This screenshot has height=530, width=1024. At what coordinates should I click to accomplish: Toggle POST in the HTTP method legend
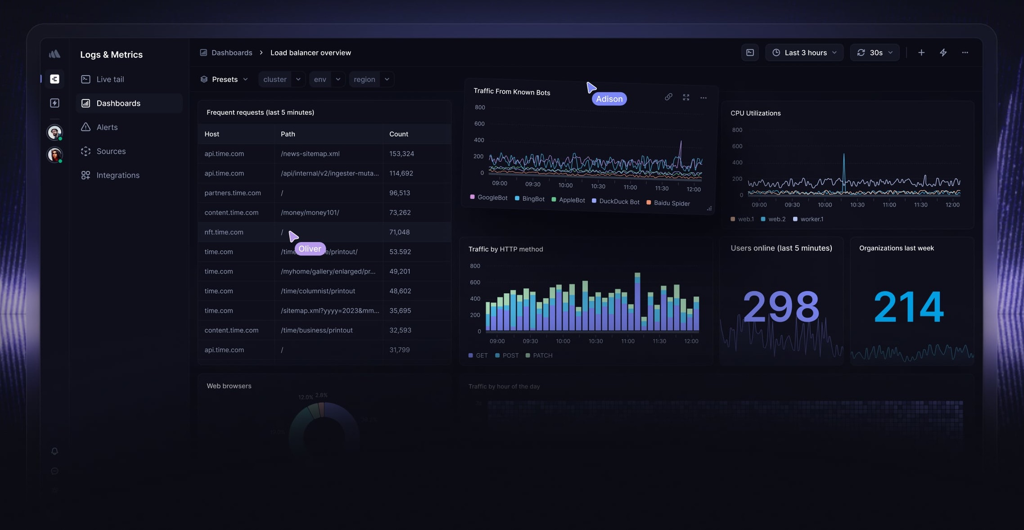(507, 355)
